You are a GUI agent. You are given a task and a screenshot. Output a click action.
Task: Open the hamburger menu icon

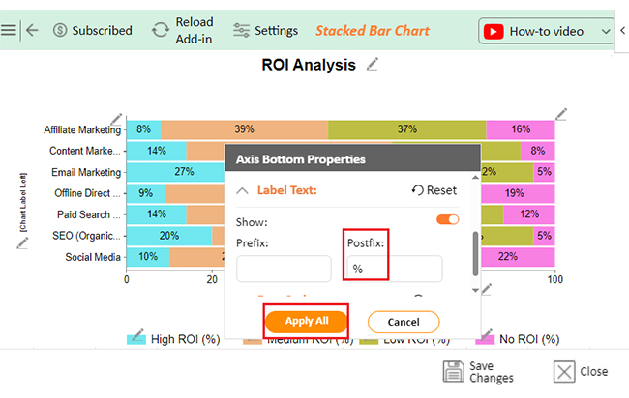9,30
